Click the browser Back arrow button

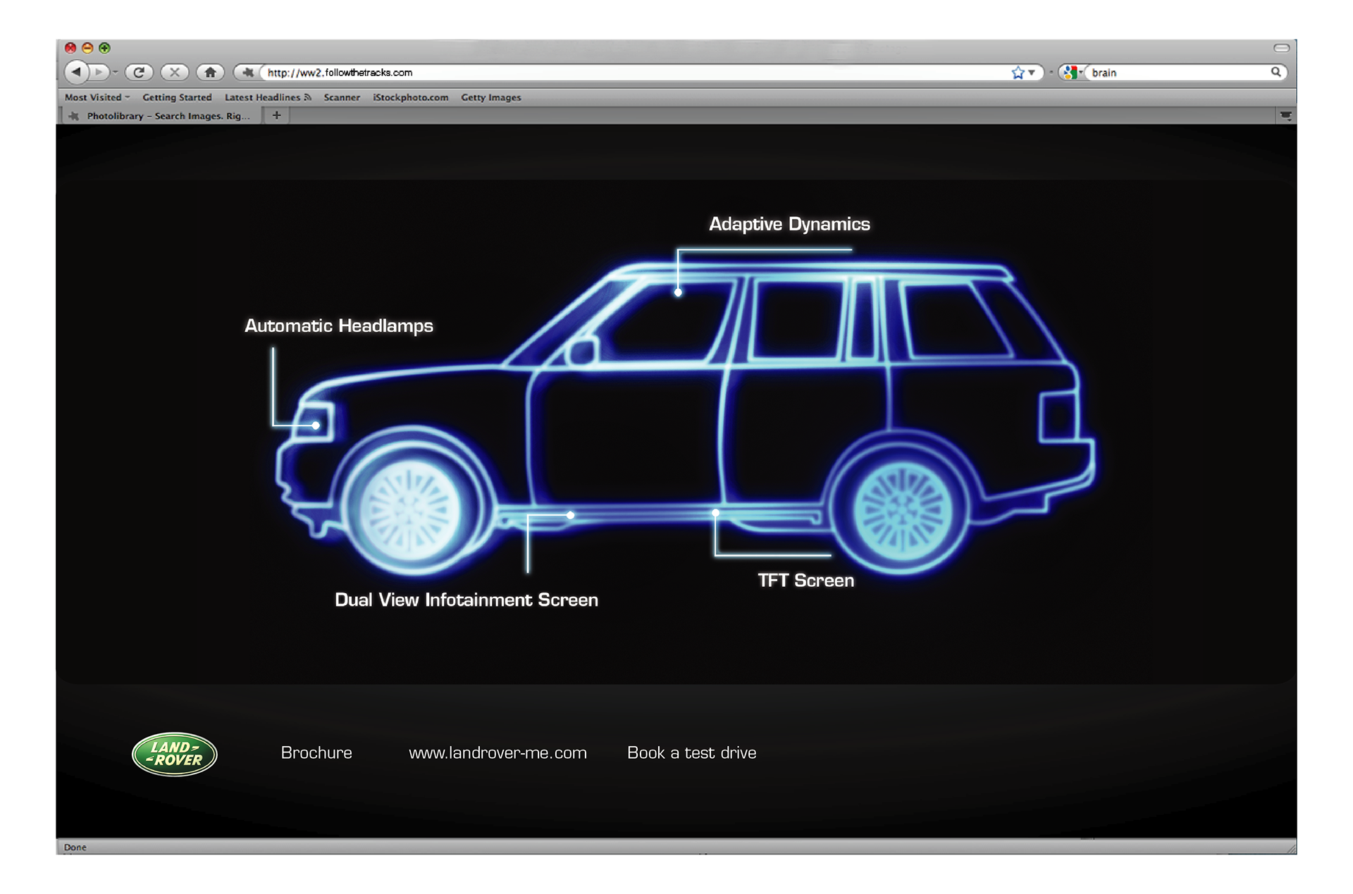pyautogui.click(x=76, y=72)
